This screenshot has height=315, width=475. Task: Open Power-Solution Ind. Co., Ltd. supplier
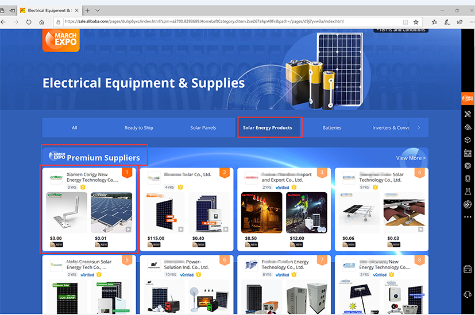click(x=186, y=265)
